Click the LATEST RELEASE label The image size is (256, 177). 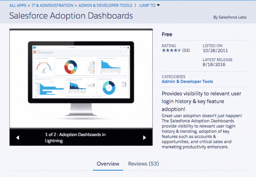(x=218, y=60)
